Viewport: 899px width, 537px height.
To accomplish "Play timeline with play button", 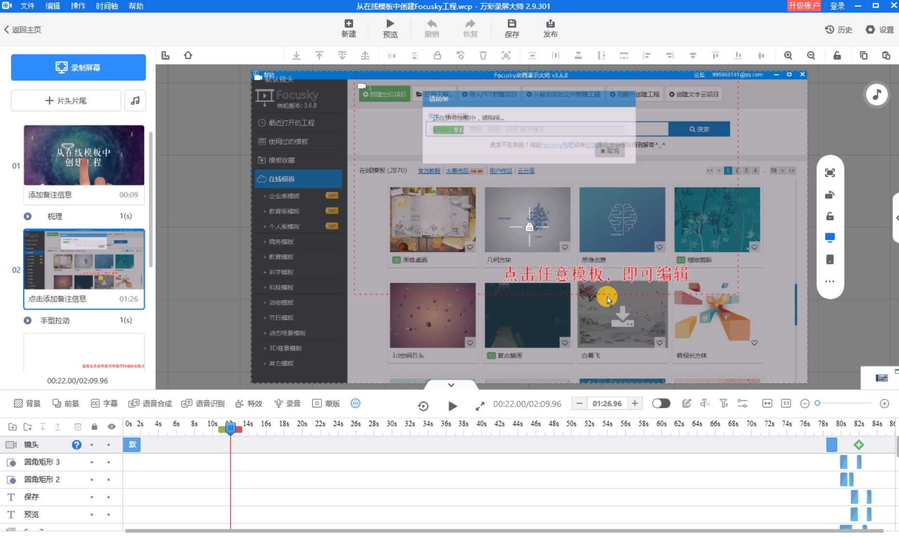I will pos(452,406).
